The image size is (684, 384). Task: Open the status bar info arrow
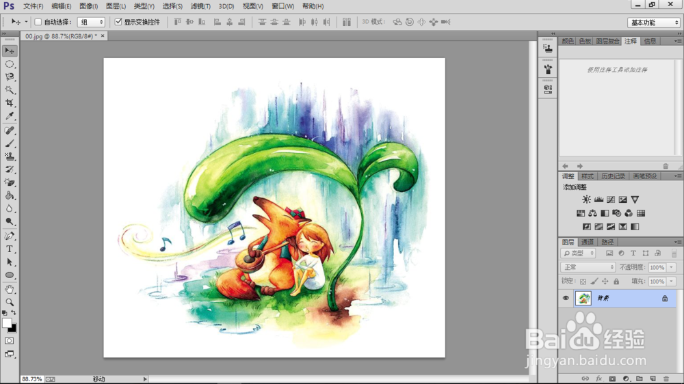145,379
